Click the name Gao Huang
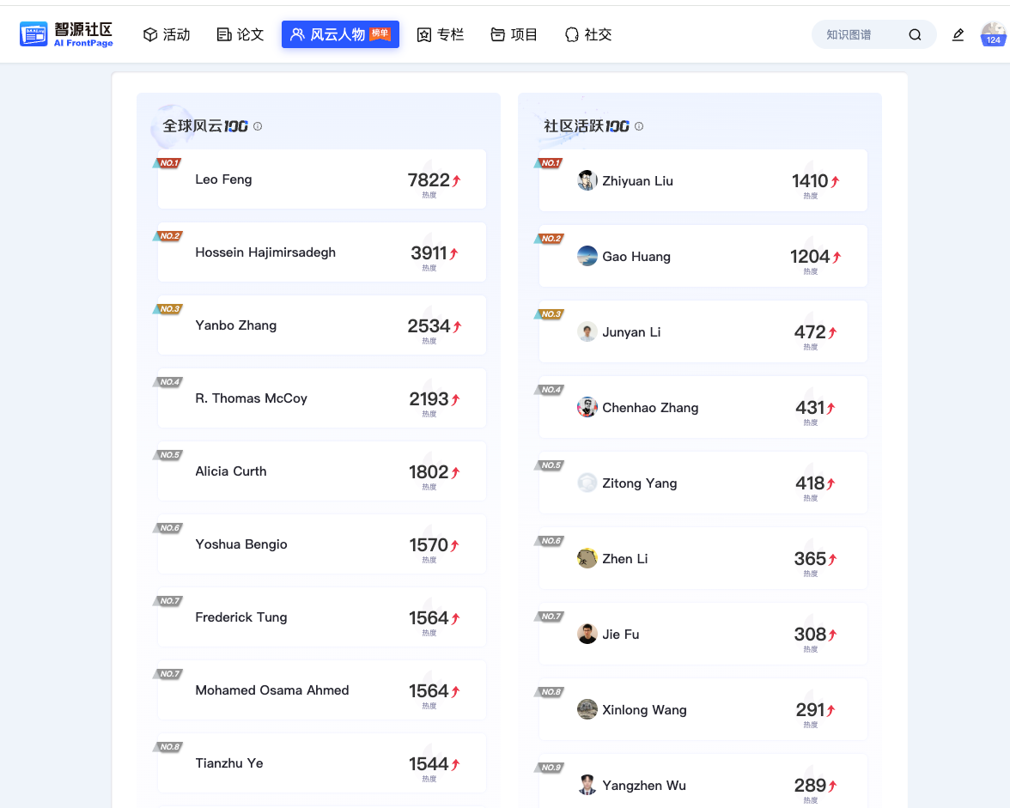The width and height of the screenshot is (1010, 808). pyautogui.click(x=636, y=256)
